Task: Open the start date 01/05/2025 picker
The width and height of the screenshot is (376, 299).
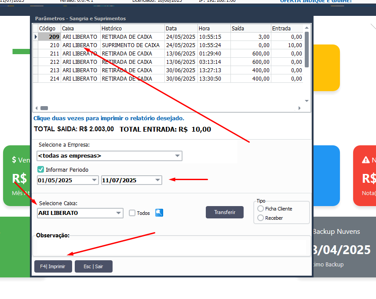Action: (x=94, y=180)
